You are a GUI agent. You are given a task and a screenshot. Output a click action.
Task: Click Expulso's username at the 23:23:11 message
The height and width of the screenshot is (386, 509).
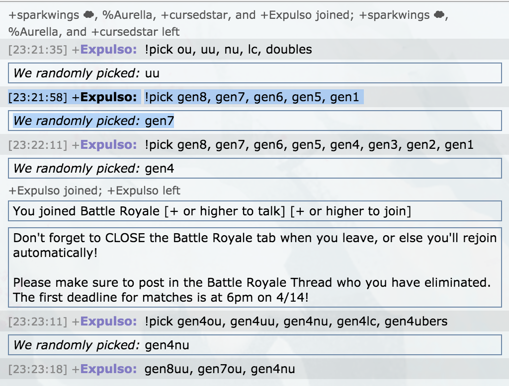point(108,321)
